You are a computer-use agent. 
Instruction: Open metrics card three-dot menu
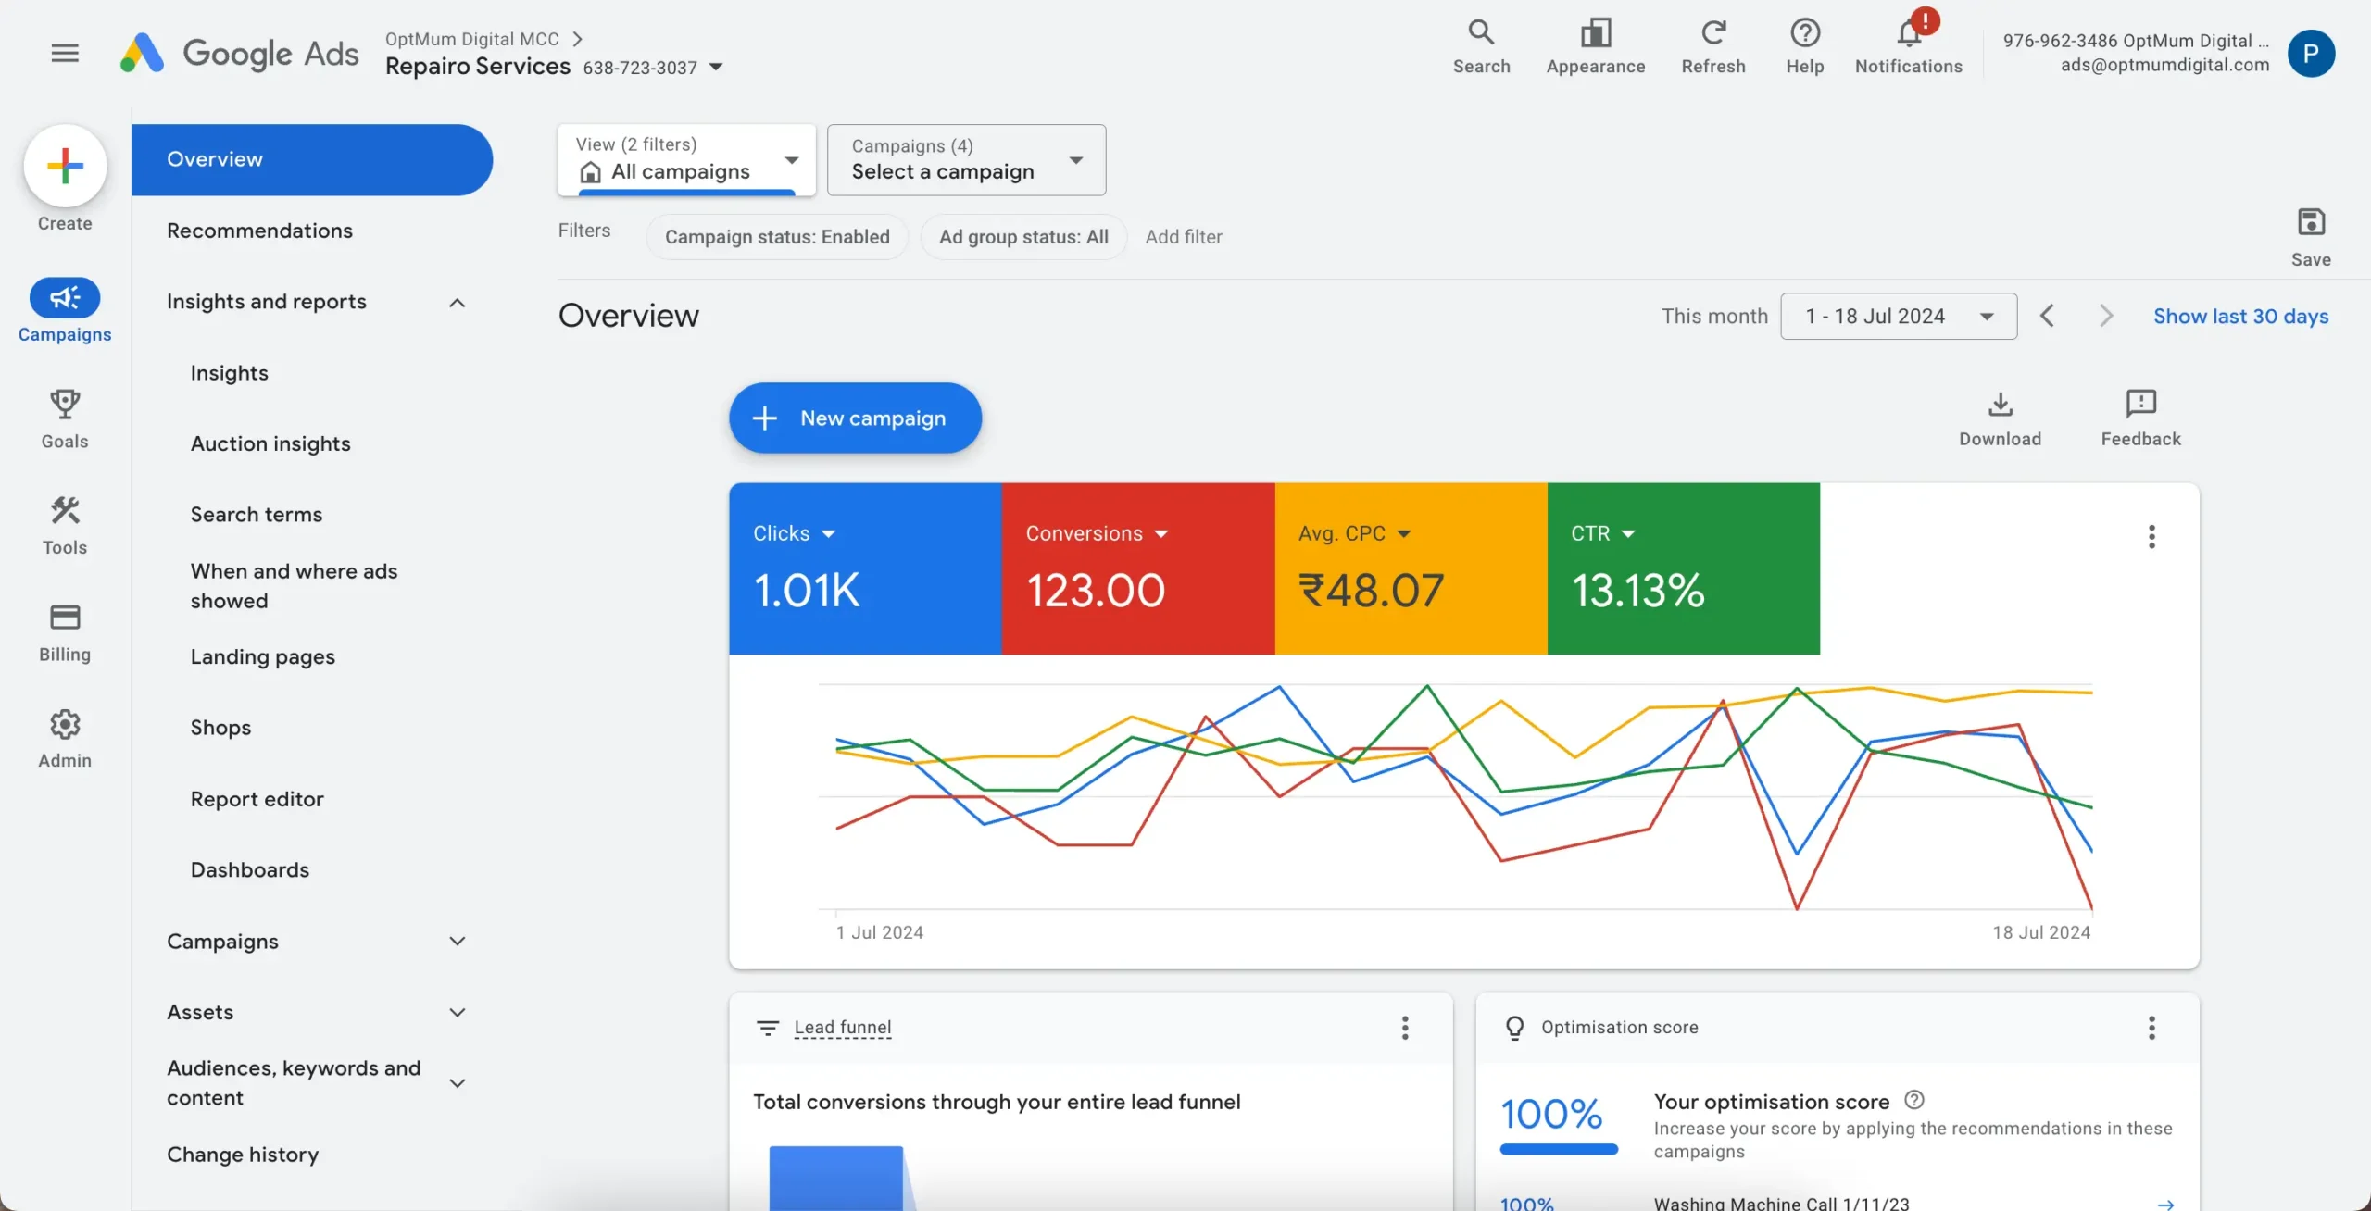point(2151,536)
